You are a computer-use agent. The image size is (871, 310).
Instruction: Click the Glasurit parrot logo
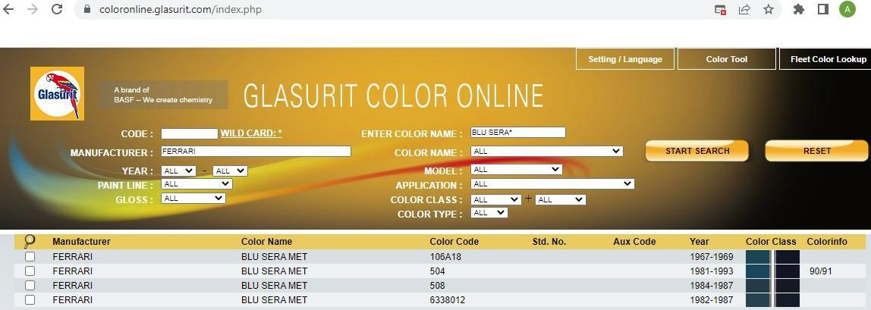click(x=57, y=93)
